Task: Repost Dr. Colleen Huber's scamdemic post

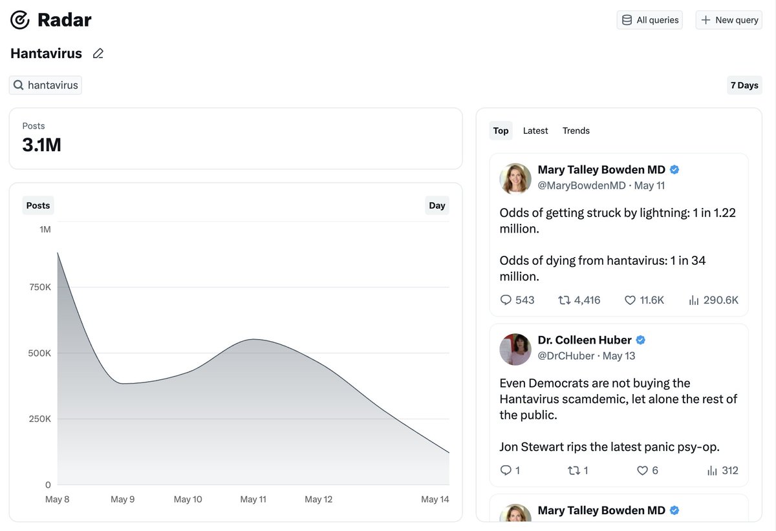Action: [573, 470]
